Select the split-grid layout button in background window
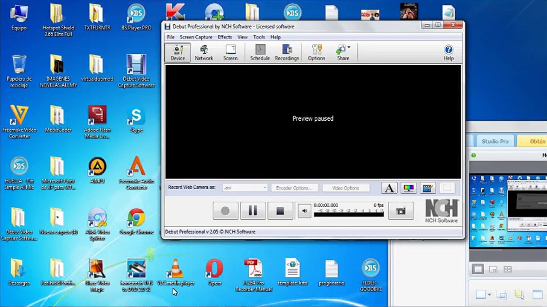This screenshot has height=307, width=547. point(507,269)
